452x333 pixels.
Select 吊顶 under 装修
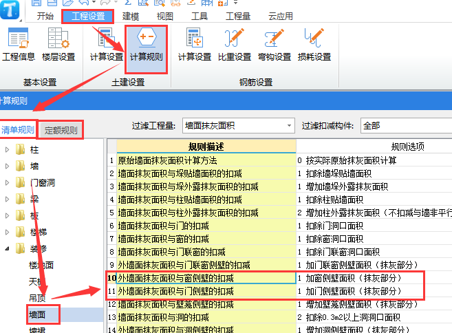[37, 298]
